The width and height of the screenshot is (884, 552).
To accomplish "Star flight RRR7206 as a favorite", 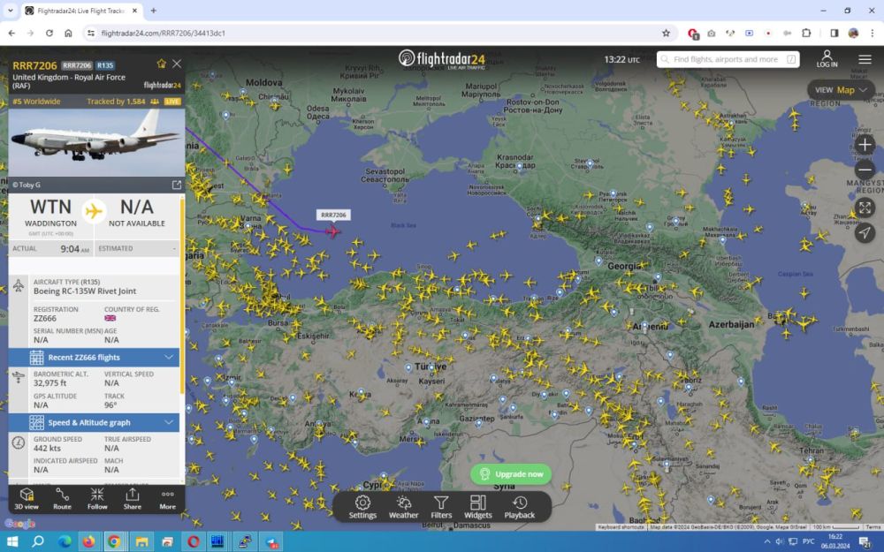I will (x=160, y=63).
